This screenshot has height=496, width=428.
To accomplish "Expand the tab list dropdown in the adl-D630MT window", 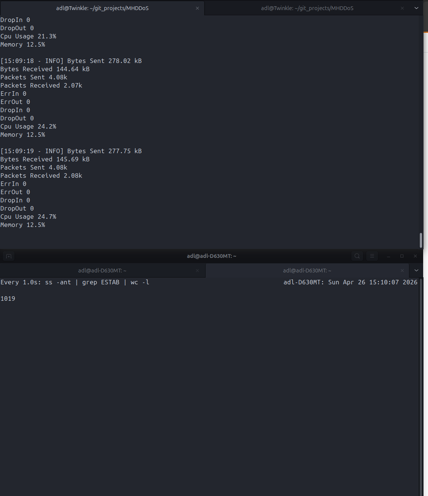I will pos(416,270).
